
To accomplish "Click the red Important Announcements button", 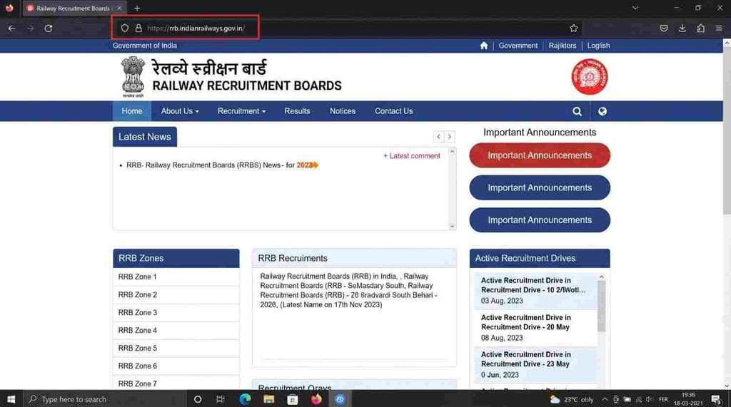I will [x=540, y=155].
